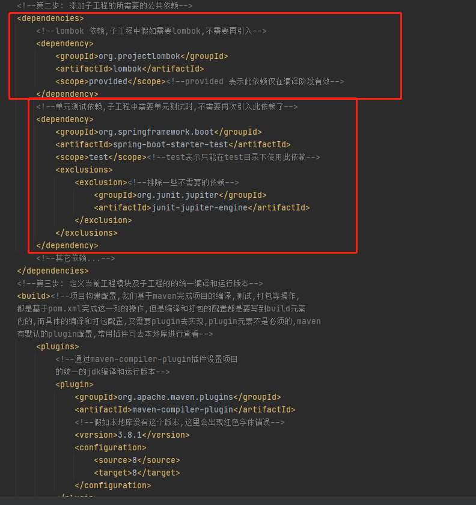
Task: Click comment line 的统一的jdk编译和运行版本
Action: [112, 372]
